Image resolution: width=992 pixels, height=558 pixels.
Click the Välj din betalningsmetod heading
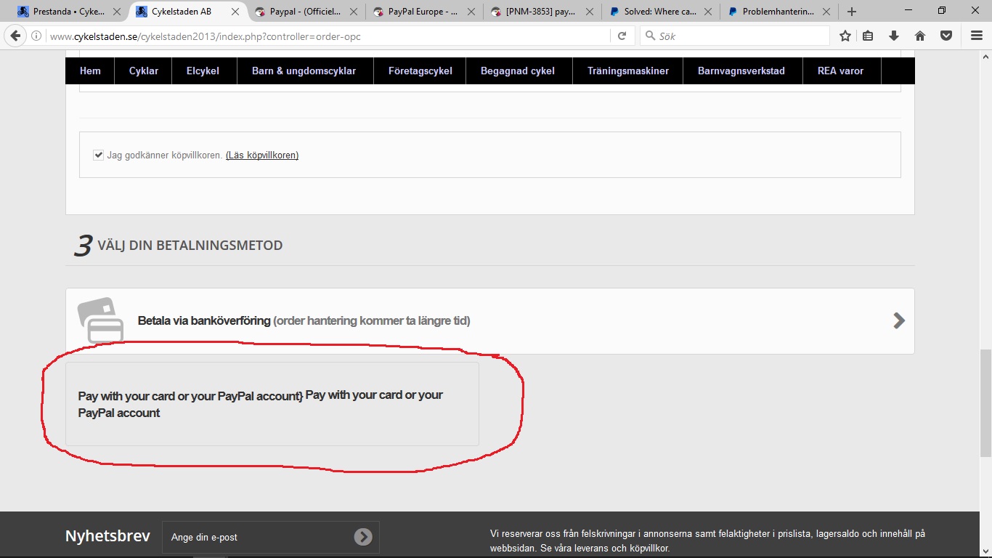(x=190, y=246)
